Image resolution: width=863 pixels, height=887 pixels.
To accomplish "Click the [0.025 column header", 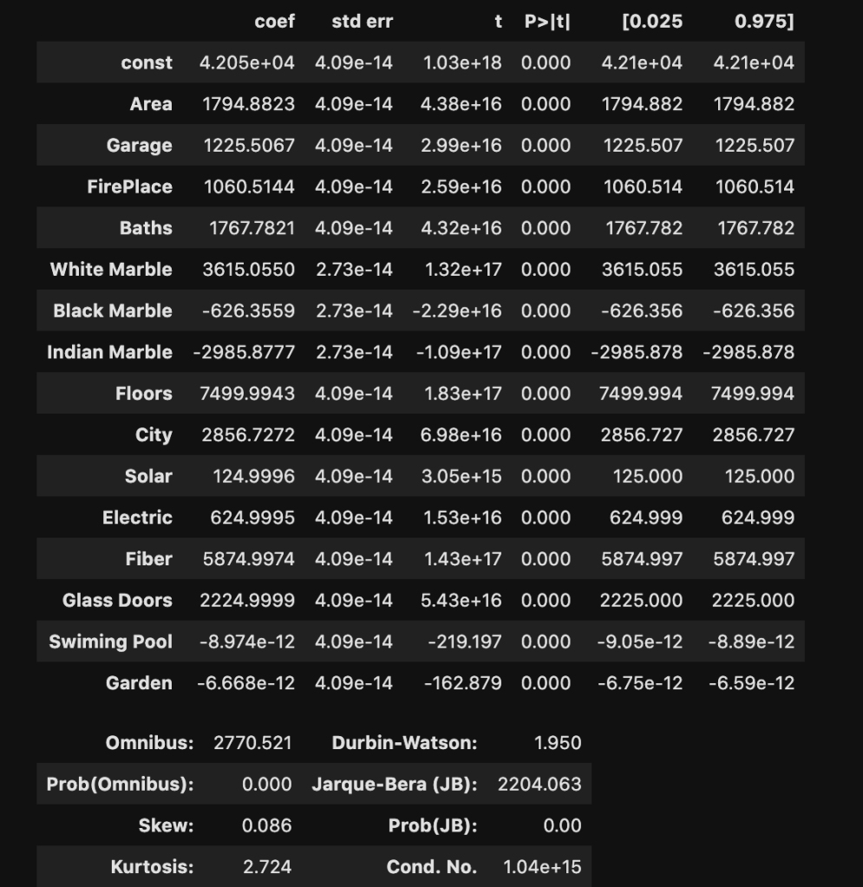I will 651,22.
